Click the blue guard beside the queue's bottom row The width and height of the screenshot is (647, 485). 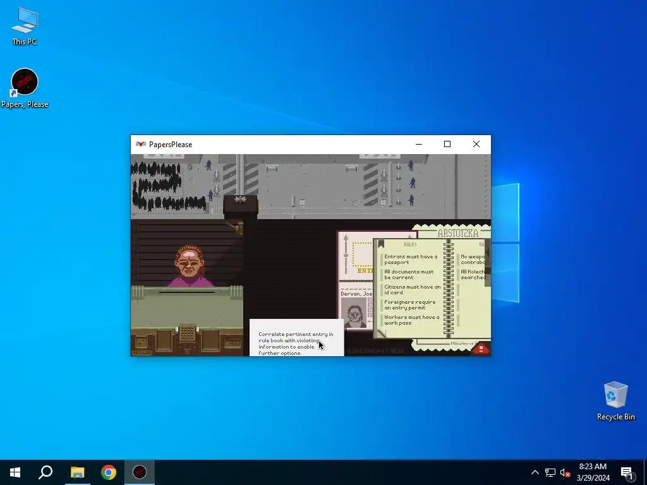[x=211, y=195]
